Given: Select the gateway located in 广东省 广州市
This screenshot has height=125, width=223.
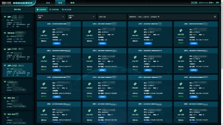Looking at the screenshot, I should click(18, 37).
